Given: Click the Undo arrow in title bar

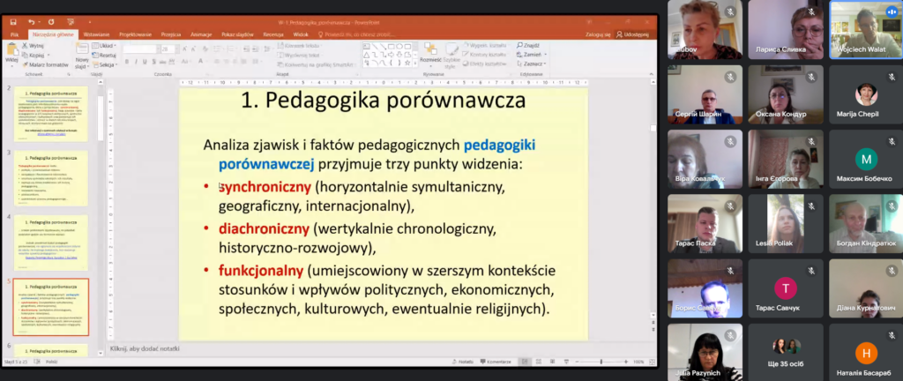Looking at the screenshot, I should (x=30, y=21).
